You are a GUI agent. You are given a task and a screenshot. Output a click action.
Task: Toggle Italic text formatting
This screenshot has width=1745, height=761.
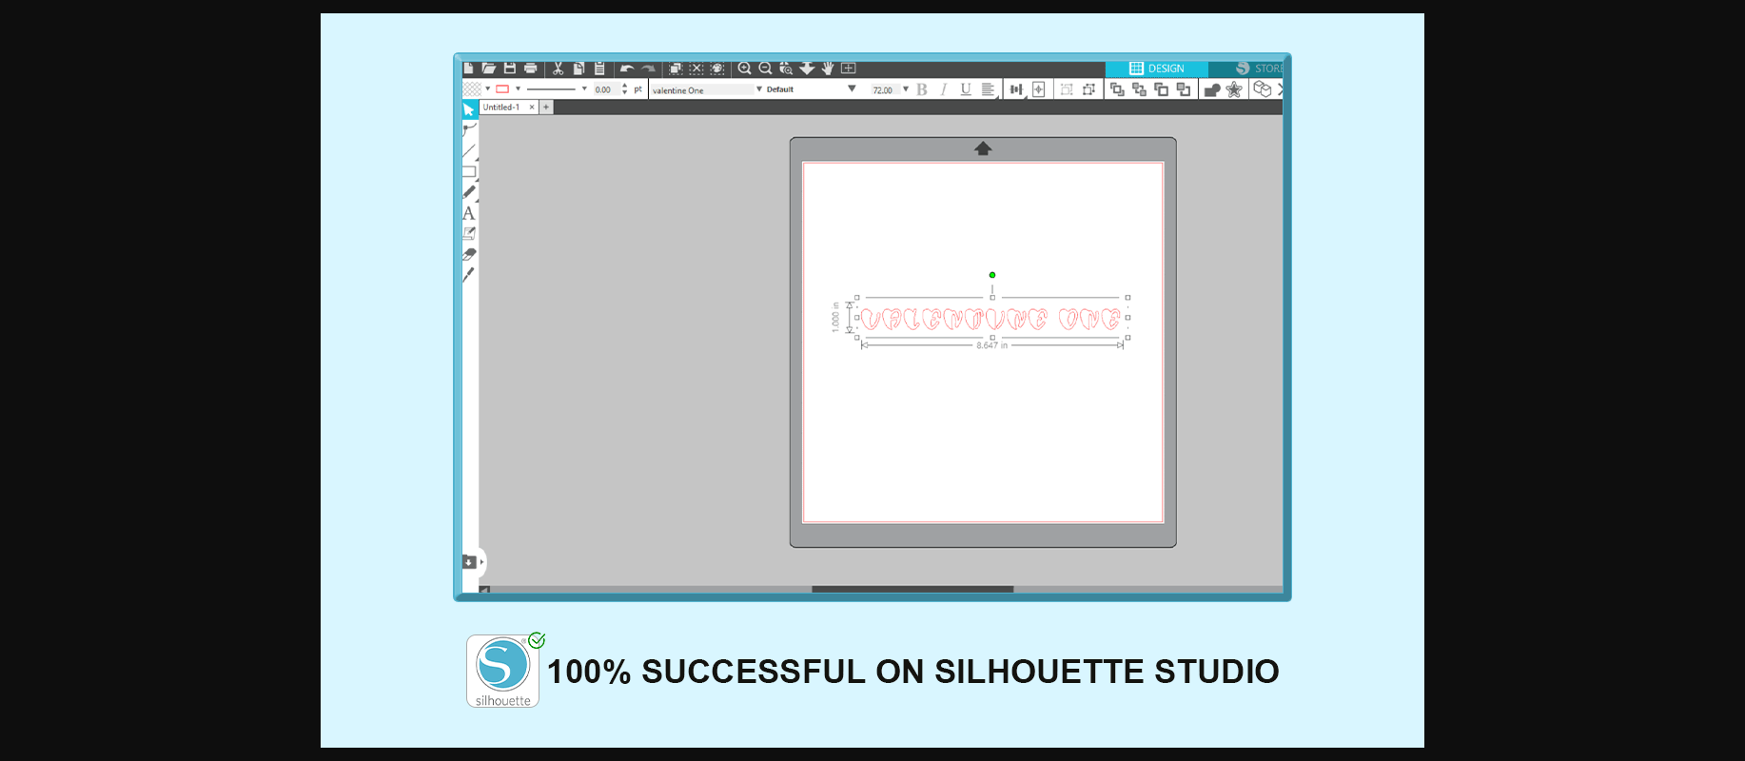coord(944,89)
